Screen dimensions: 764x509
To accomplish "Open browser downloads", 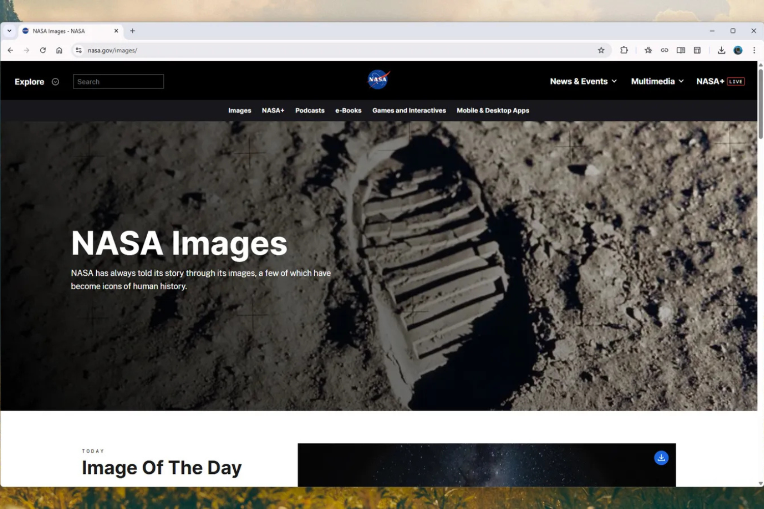I will [721, 50].
